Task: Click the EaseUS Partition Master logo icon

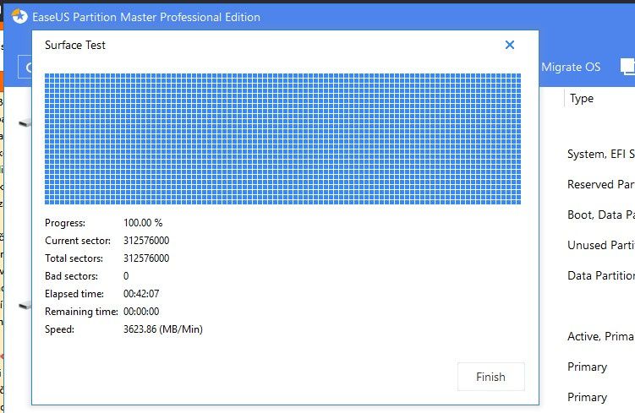Action: 19,17
